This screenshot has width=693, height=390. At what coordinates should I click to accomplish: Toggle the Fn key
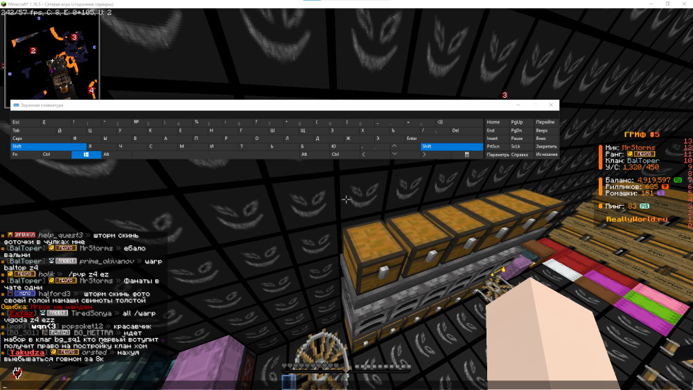pos(26,154)
